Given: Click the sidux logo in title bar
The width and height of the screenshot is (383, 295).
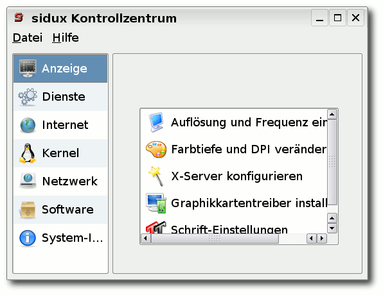Looking at the screenshot, I should coord(19,17).
